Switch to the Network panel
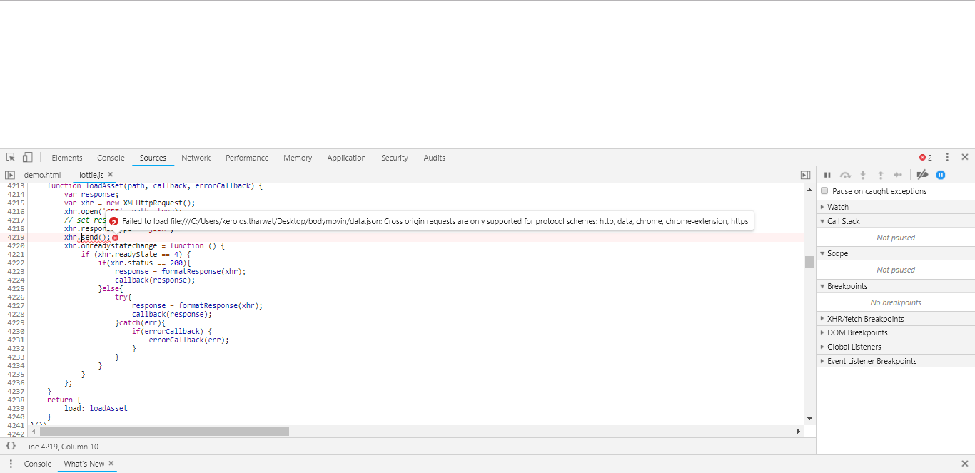The image size is (975, 473). pyautogui.click(x=196, y=158)
